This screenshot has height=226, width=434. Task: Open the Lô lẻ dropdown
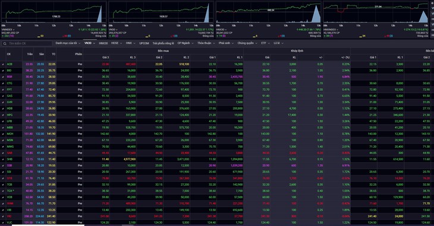click(x=278, y=43)
